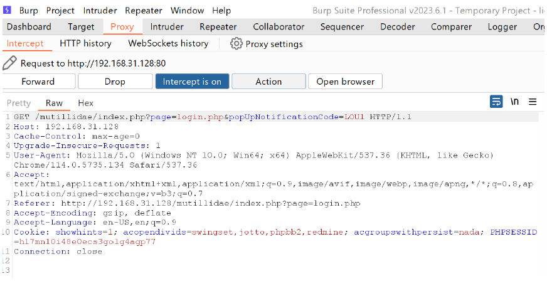Open Proxy settings gear icon
This screenshot has height=281, width=547.
(x=236, y=43)
